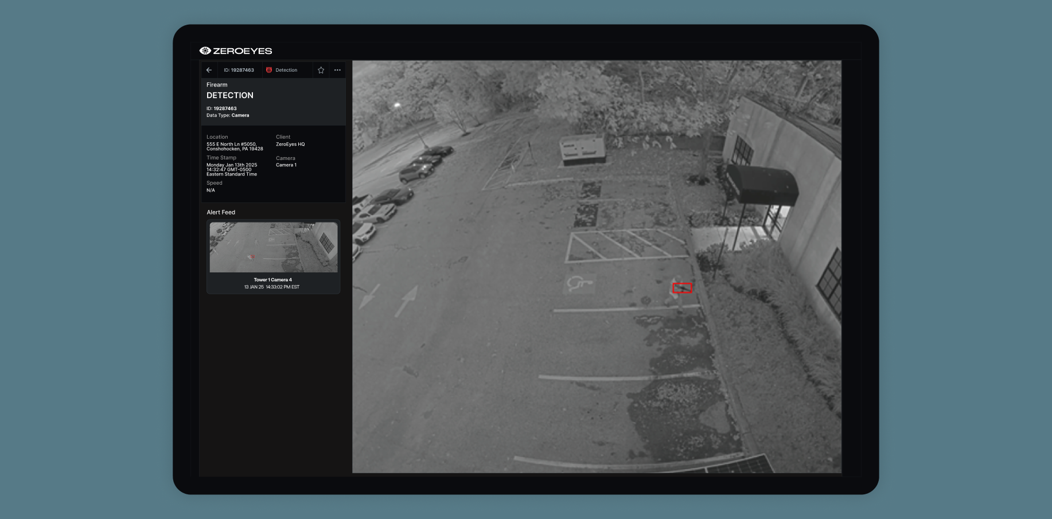Select the Detection tab label
Viewport: 1052px width, 519px height.
tap(286, 70)
